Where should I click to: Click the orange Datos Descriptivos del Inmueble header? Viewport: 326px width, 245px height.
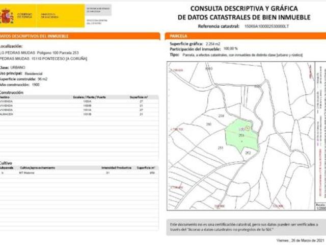[x=80, y=36]
